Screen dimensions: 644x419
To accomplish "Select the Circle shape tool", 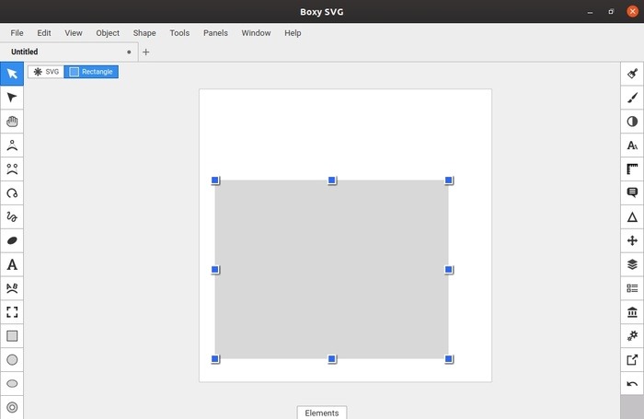I will tap(12, 360).
